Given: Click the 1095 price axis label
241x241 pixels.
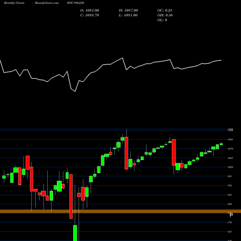Looking at the screenshot, I should [230, 140].
